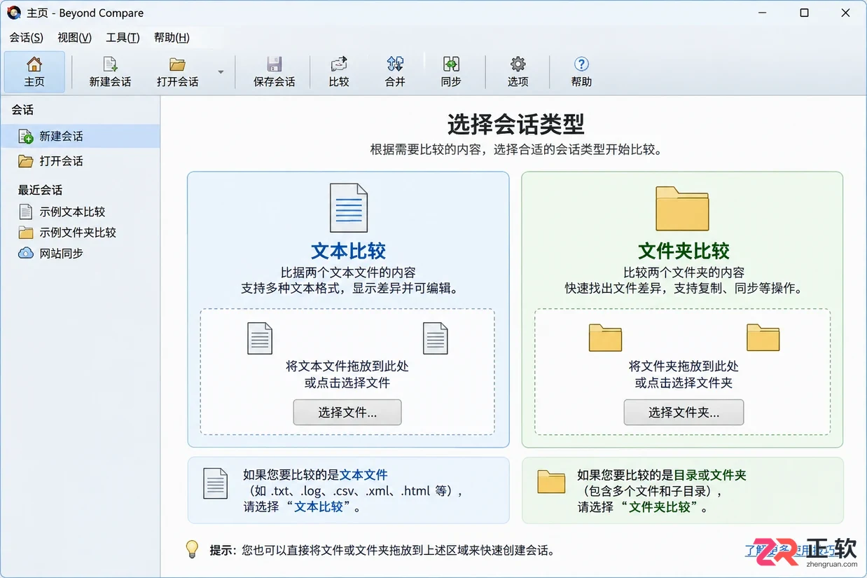Viewport: 867px width, 578px height.
Task: Click the right folder icon in folder drop zone
Action: [763, 337]
